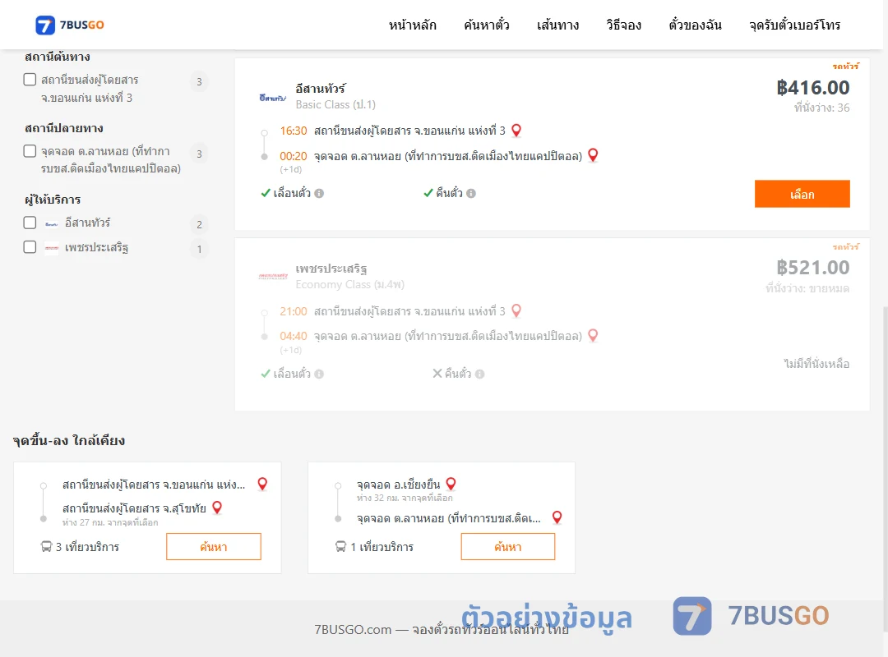
Task: Click the อีสานทัวร์ operator name in first result
Action: click(x=321, y=88)
